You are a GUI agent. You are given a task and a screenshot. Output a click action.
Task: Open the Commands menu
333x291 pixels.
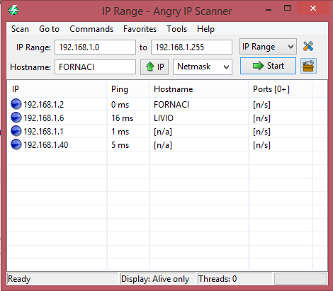point(91,29)
